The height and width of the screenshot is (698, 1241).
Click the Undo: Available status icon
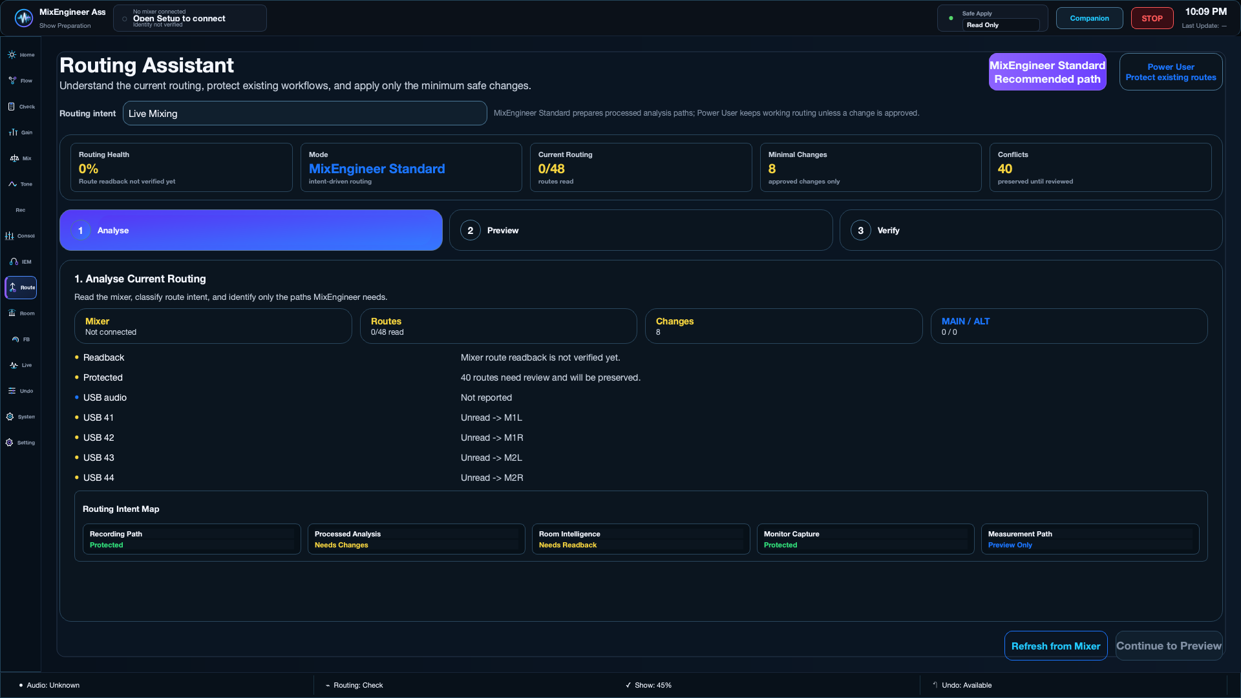(935, 685)
